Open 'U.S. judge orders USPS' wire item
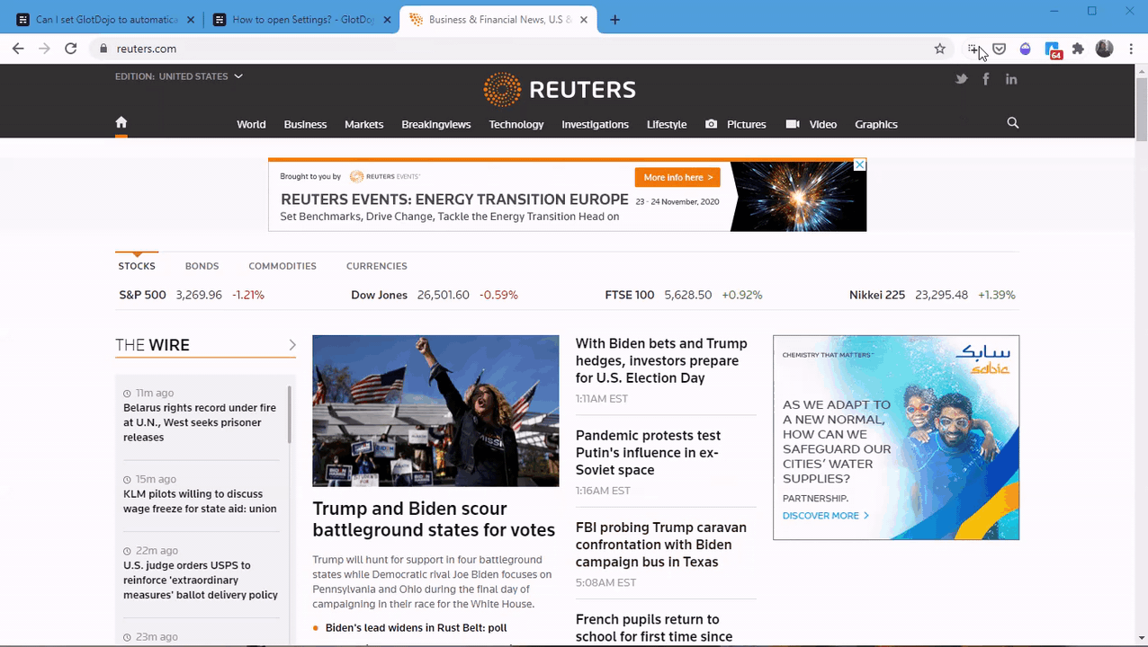The image size is (1148, 647). (201, 580)
